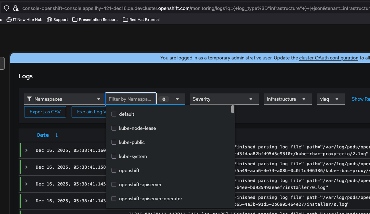The height and width of the screenshot is (214, 370).
Task: Open the Namespaces attribute dropdown
Action: [64, 99]
